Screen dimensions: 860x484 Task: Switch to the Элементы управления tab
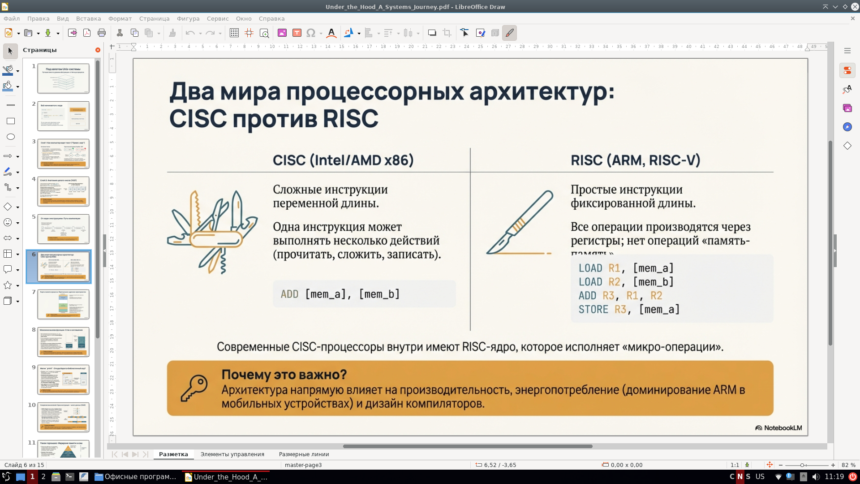pyautogui.click(x=232, y=454)
